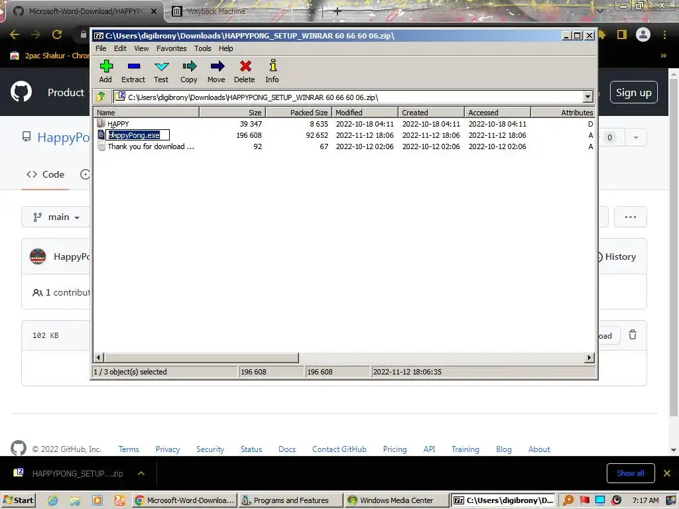Open the Chrome profile avatar

click(643, 34)
